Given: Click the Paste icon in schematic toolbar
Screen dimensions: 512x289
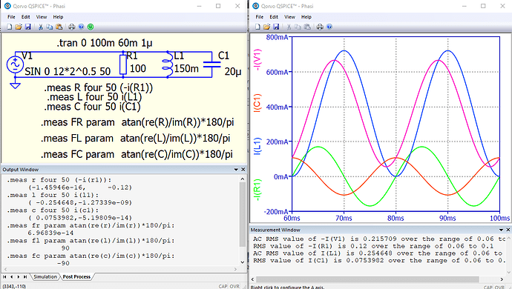Looking at the screenshot, I should click(59, 27).
